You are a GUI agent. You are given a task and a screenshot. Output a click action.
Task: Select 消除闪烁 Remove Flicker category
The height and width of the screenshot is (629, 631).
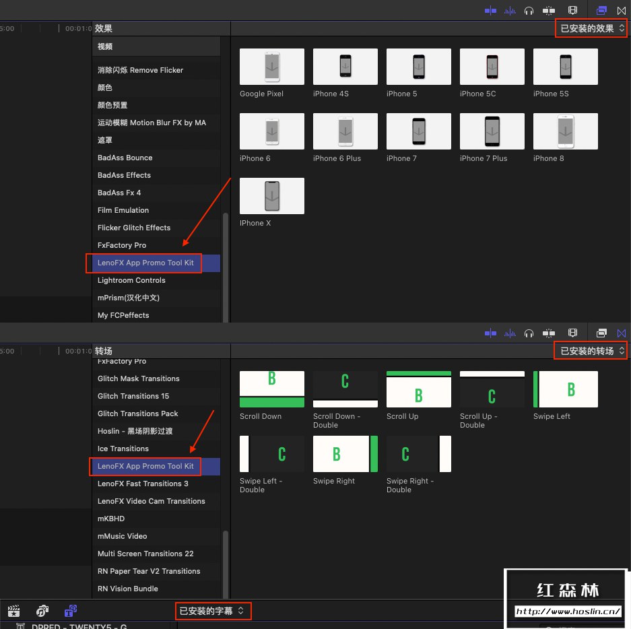[x=156, y=70]
